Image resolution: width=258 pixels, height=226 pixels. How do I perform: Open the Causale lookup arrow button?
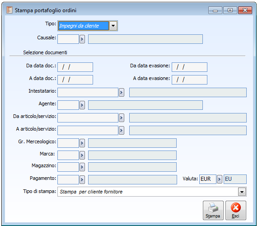pos(82,39)
